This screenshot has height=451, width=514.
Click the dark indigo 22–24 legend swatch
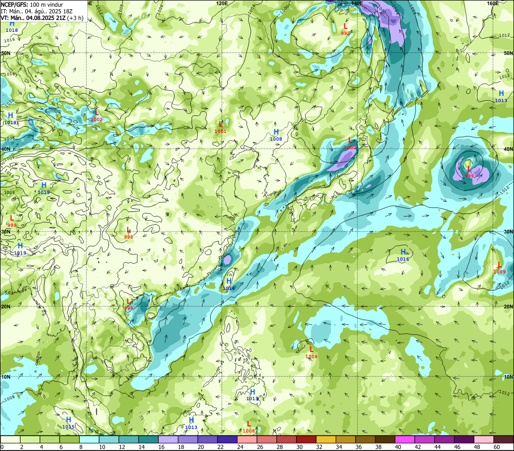click(x=227, y=439)
